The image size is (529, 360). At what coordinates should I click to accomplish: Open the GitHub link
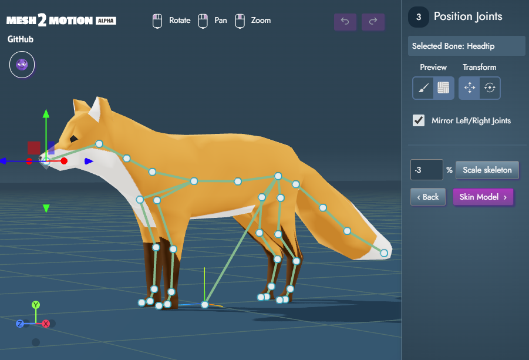coord(21,39)
